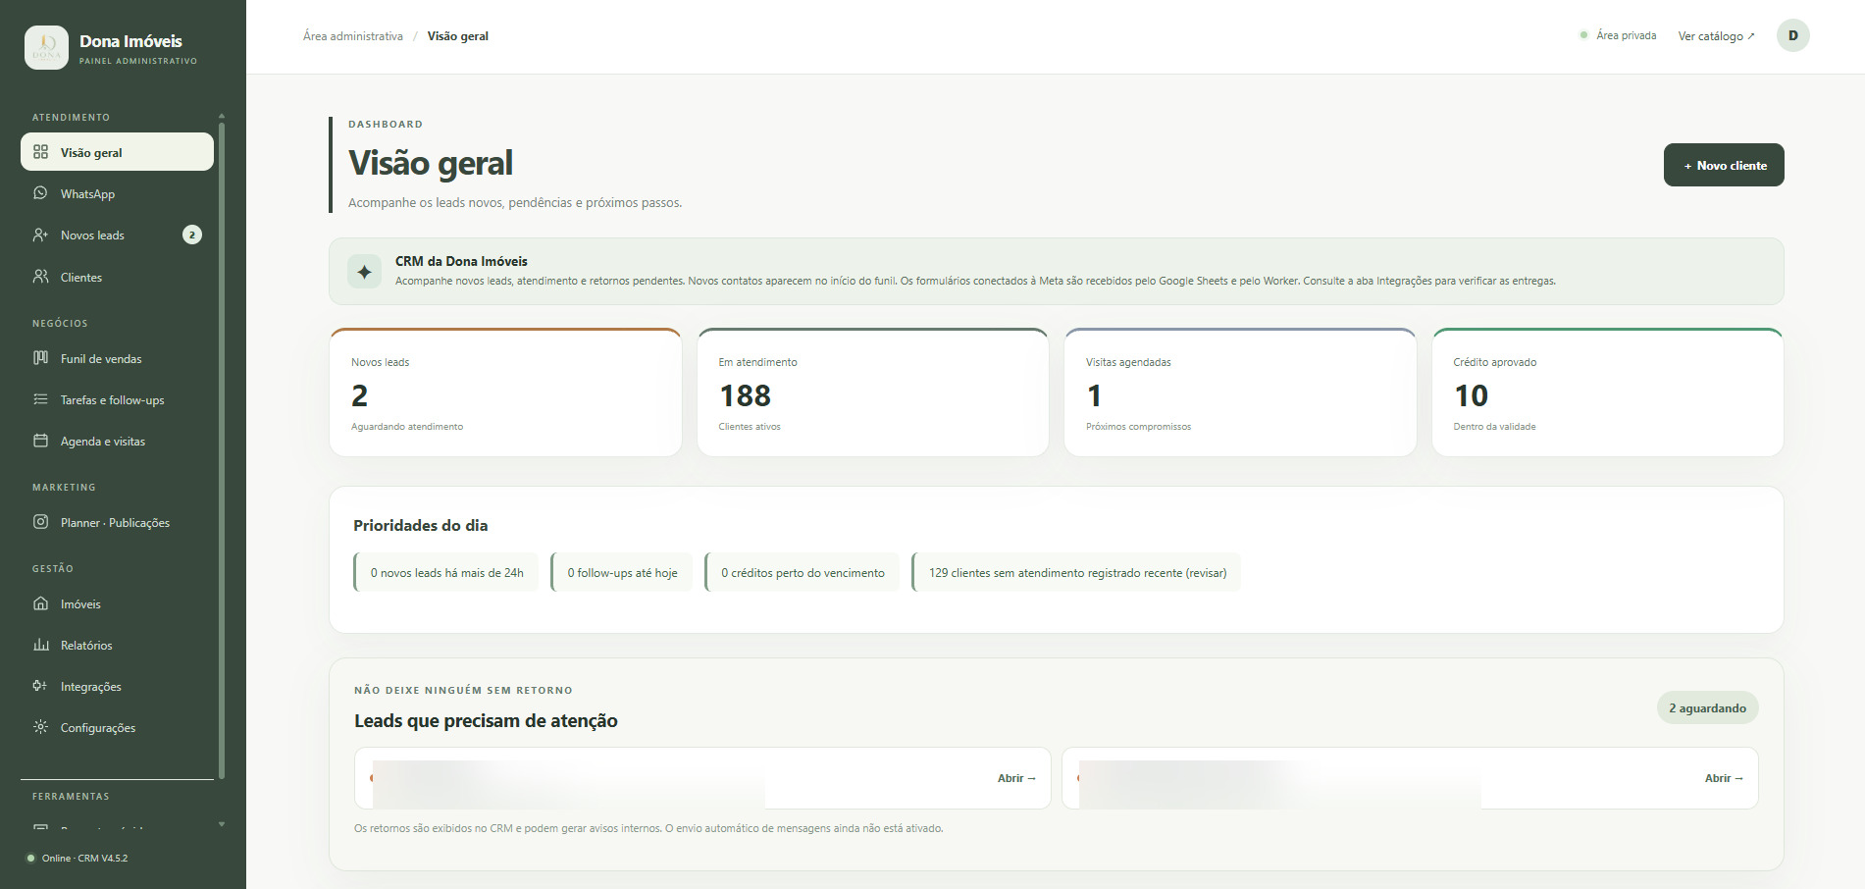Click the Clientes people icon
1865x889 pixels.
pyautogui.click(x=40, y=277)
